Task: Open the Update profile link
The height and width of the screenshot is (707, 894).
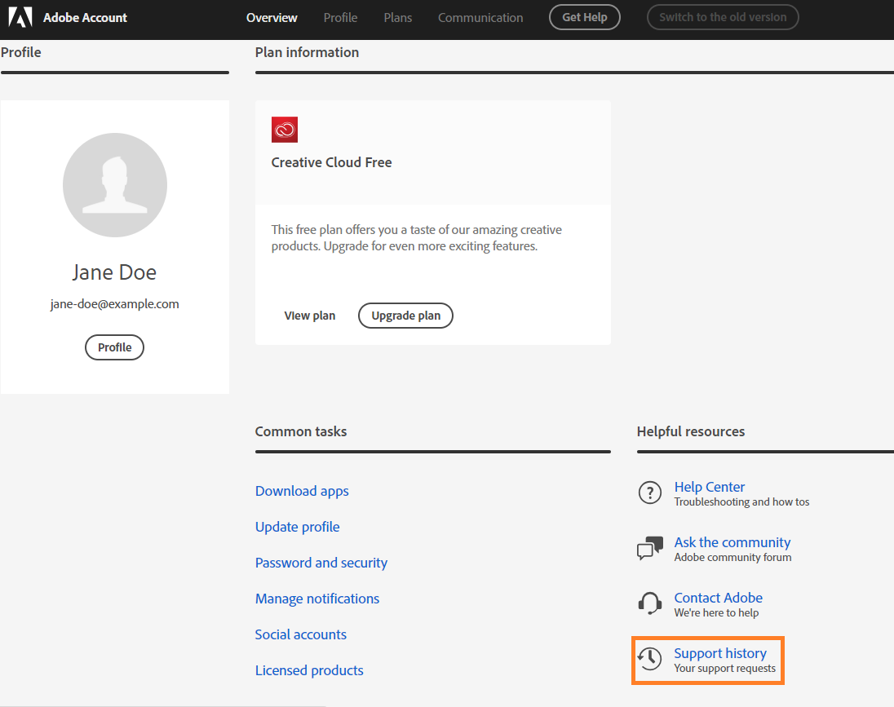Action: click(297, 527)
